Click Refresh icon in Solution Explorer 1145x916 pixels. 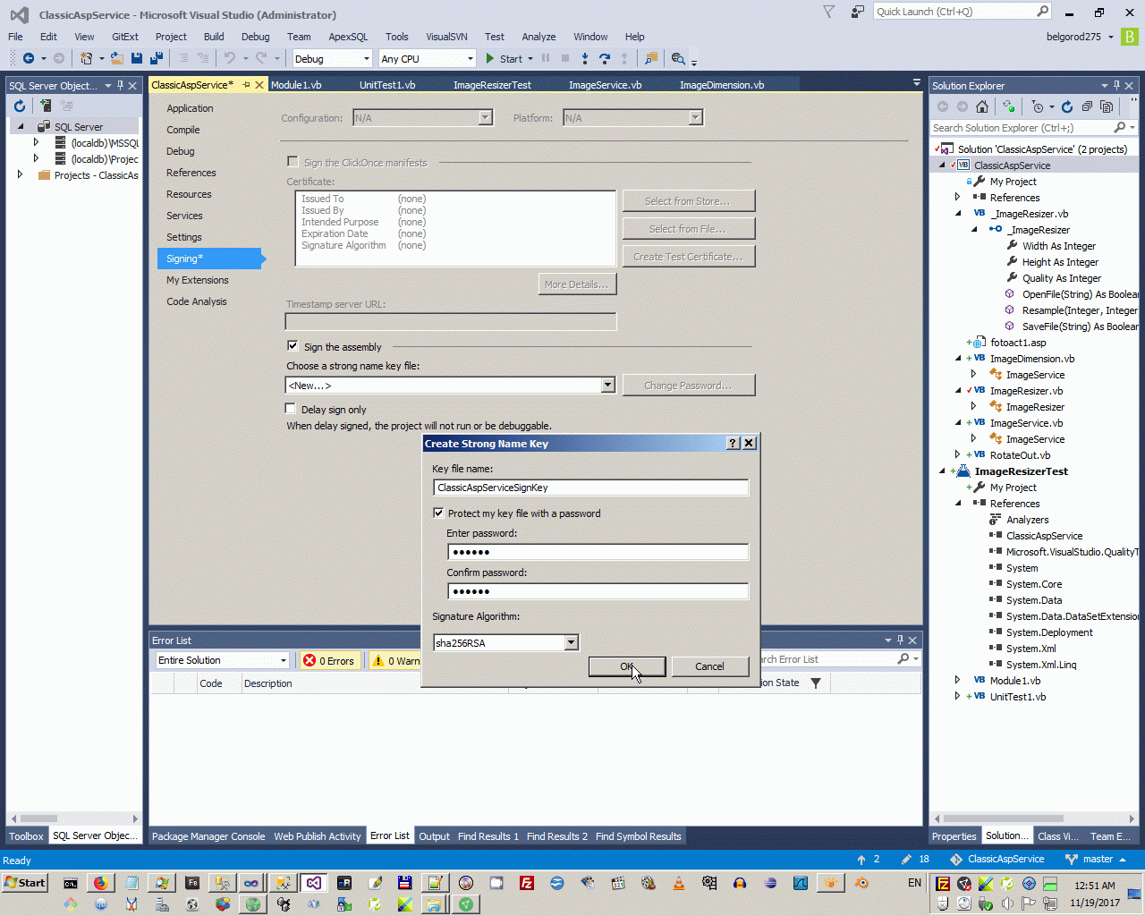tap(1067, 106)
